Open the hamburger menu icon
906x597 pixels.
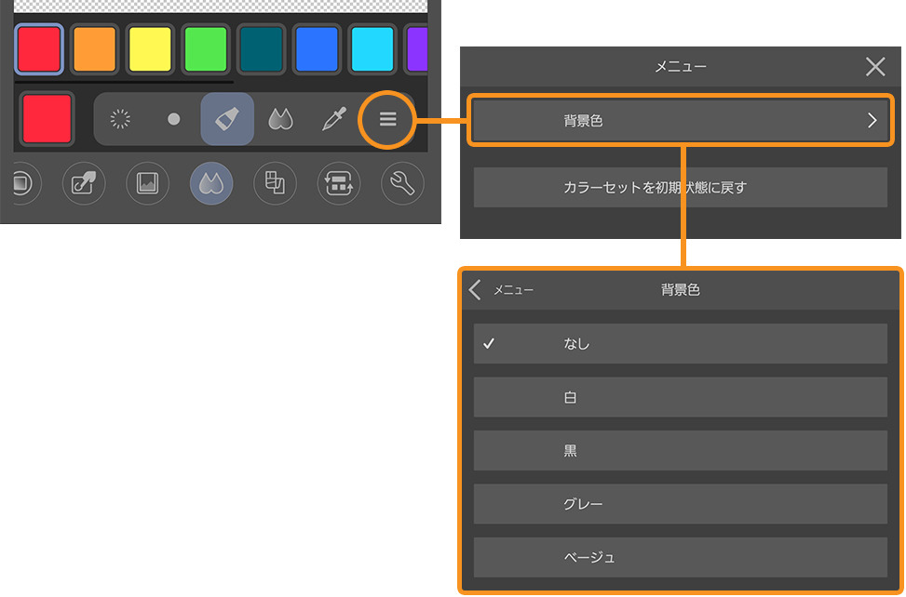pyautogui.click(x=387, y=119)
